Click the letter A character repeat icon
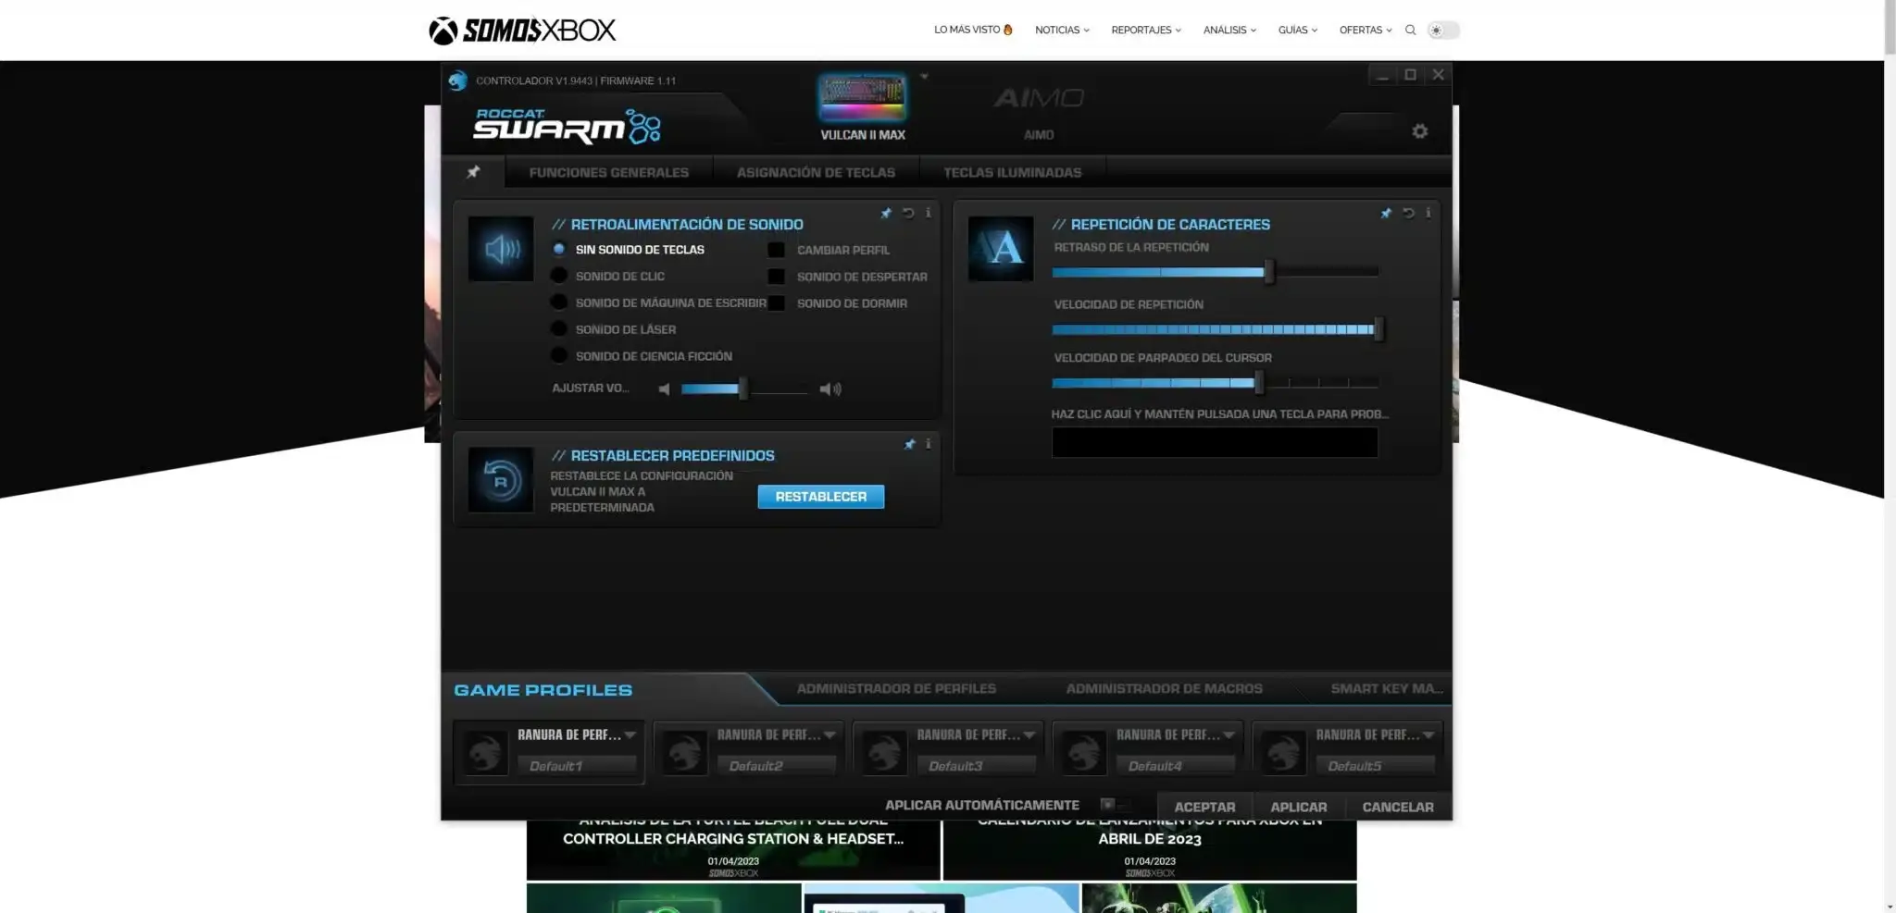1896x913 pixels. tap(1001, 249)
